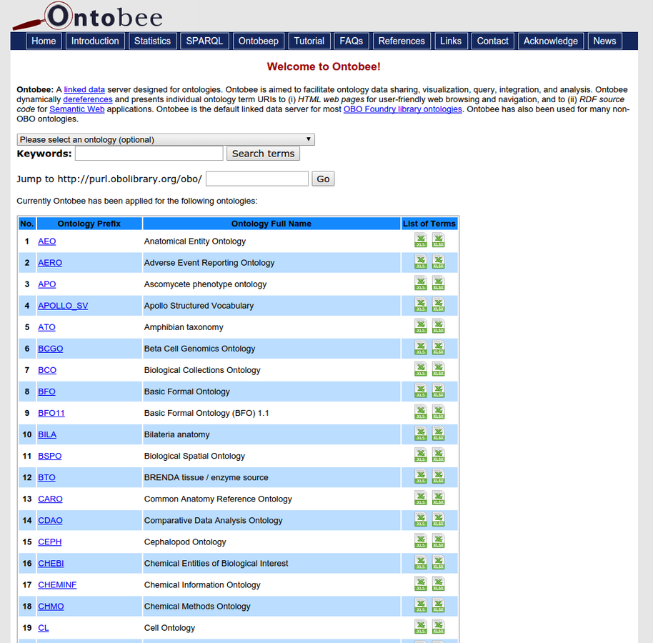Download XLS term list for CARO
Screen dimensions: 653x643
click(421, 498)
